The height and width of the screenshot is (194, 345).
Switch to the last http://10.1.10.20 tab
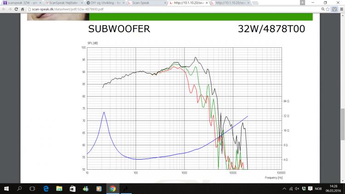[230, 3]
